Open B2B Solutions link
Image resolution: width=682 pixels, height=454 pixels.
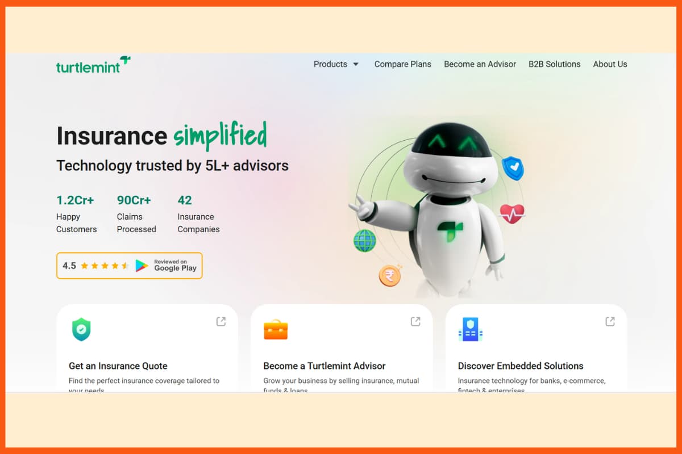(554, 64)
